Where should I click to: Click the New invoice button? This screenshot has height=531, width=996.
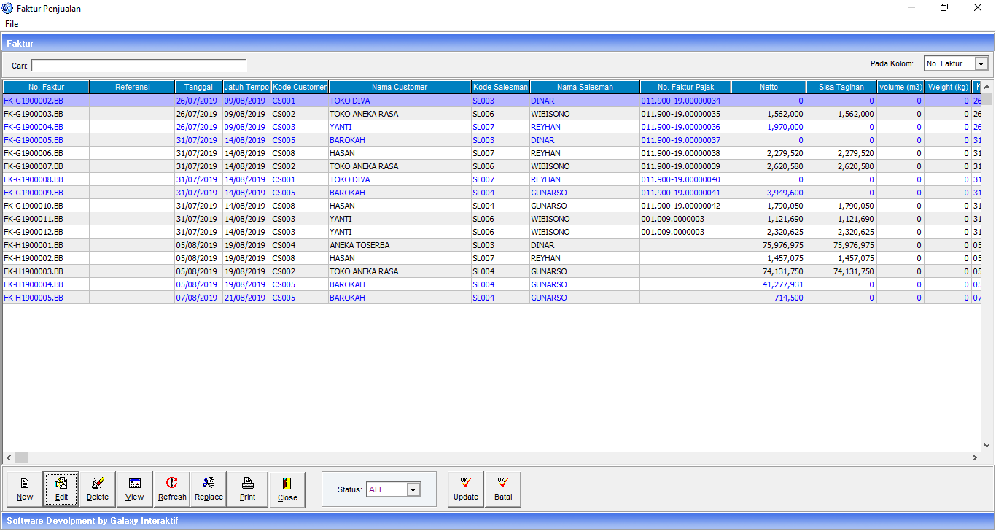25,489
